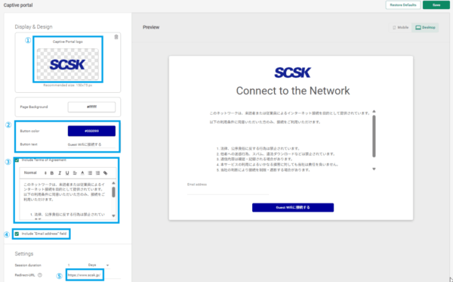Click the "Page Background" label

click(34, 107)
